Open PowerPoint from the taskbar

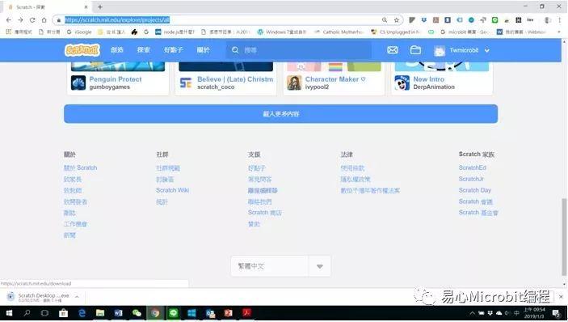[x=228, y=313]
